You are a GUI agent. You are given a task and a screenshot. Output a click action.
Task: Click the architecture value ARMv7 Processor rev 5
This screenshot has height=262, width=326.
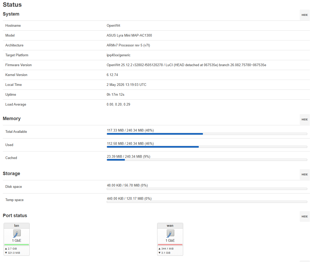point(128,45)
